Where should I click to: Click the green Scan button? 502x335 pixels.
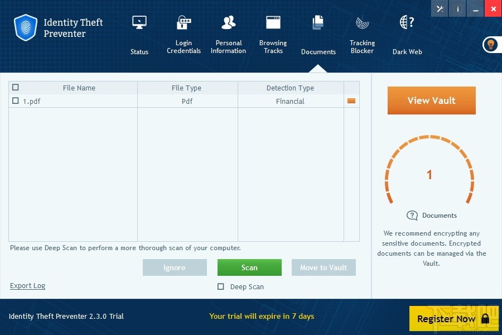tap(249, 267)
